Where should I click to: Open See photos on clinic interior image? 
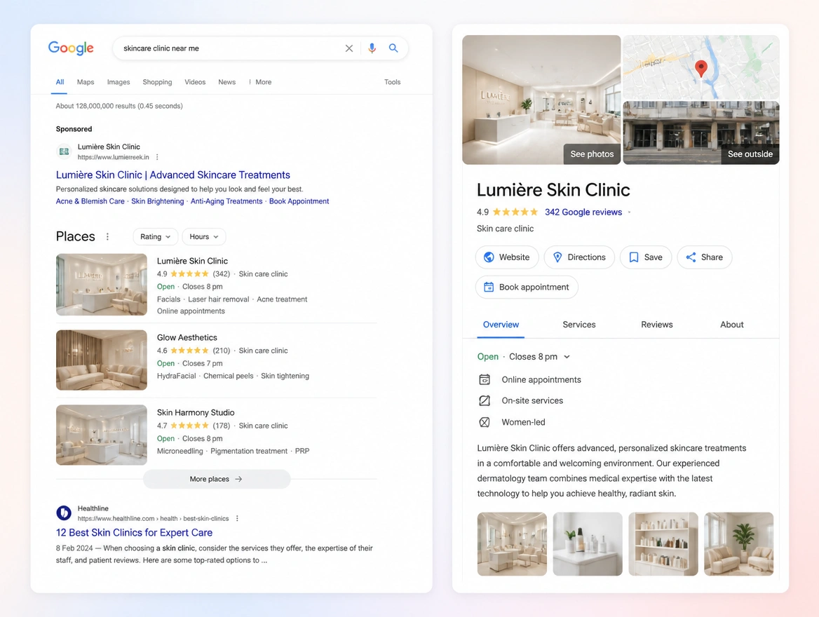(x=592, y=154)
